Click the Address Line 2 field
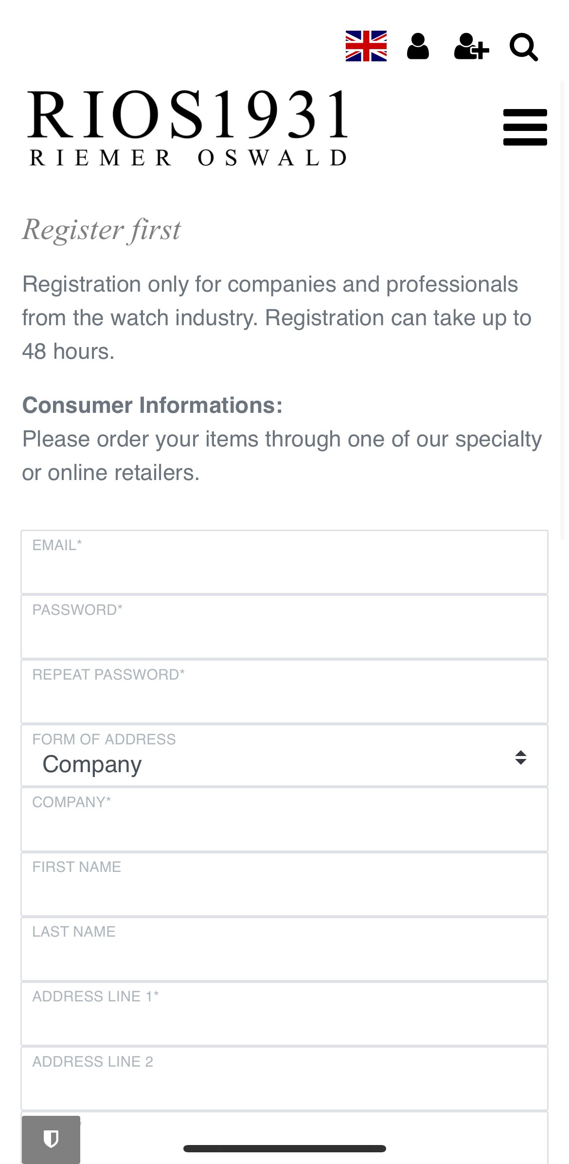569x1164 pixels. [x=284, y=1078]
